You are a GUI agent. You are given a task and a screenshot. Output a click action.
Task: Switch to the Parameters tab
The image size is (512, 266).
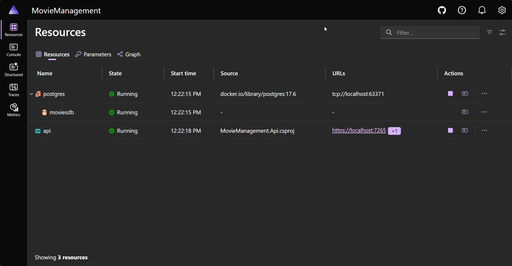[x=93, y=54]
